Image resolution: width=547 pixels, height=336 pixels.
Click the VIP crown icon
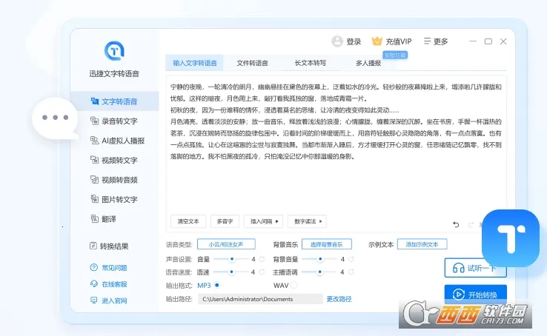[x=377, y=41]
